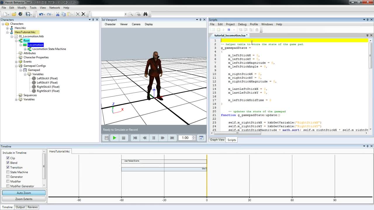Click the Auto Zoom button in Timeline panel
The width and height of the screenshot is (374, 210).
click(x=23, y=193)
